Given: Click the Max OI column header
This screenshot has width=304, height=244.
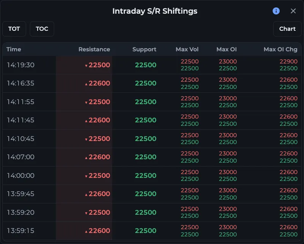Looking at the screenshot, I should tap(226, 49).
